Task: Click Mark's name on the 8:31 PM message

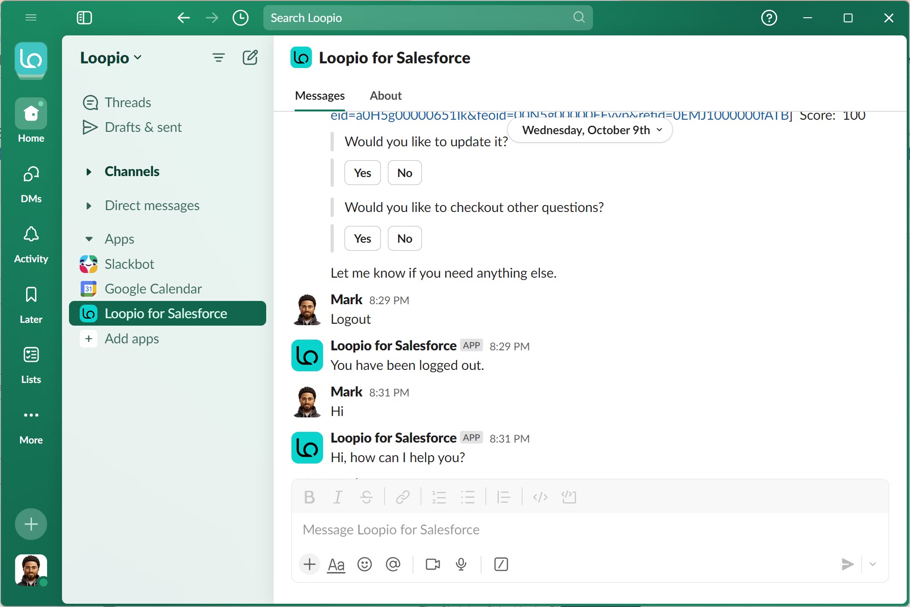Action: tap(346, 392)
